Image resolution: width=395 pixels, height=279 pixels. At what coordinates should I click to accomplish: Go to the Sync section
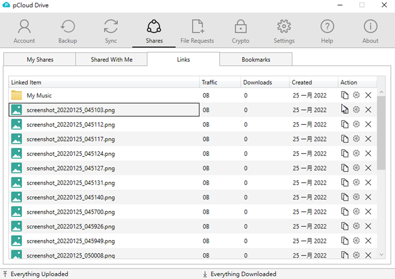(111, 31)
